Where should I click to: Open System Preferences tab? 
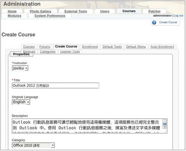point(50,16)
